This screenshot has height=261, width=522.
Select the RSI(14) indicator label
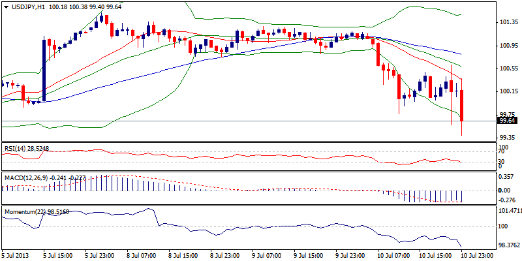pos(18,147)
